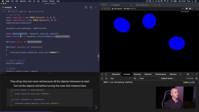Open the Selection menu
The height and width of the screenshot is (112, 199).
click(x=23, y=1)
